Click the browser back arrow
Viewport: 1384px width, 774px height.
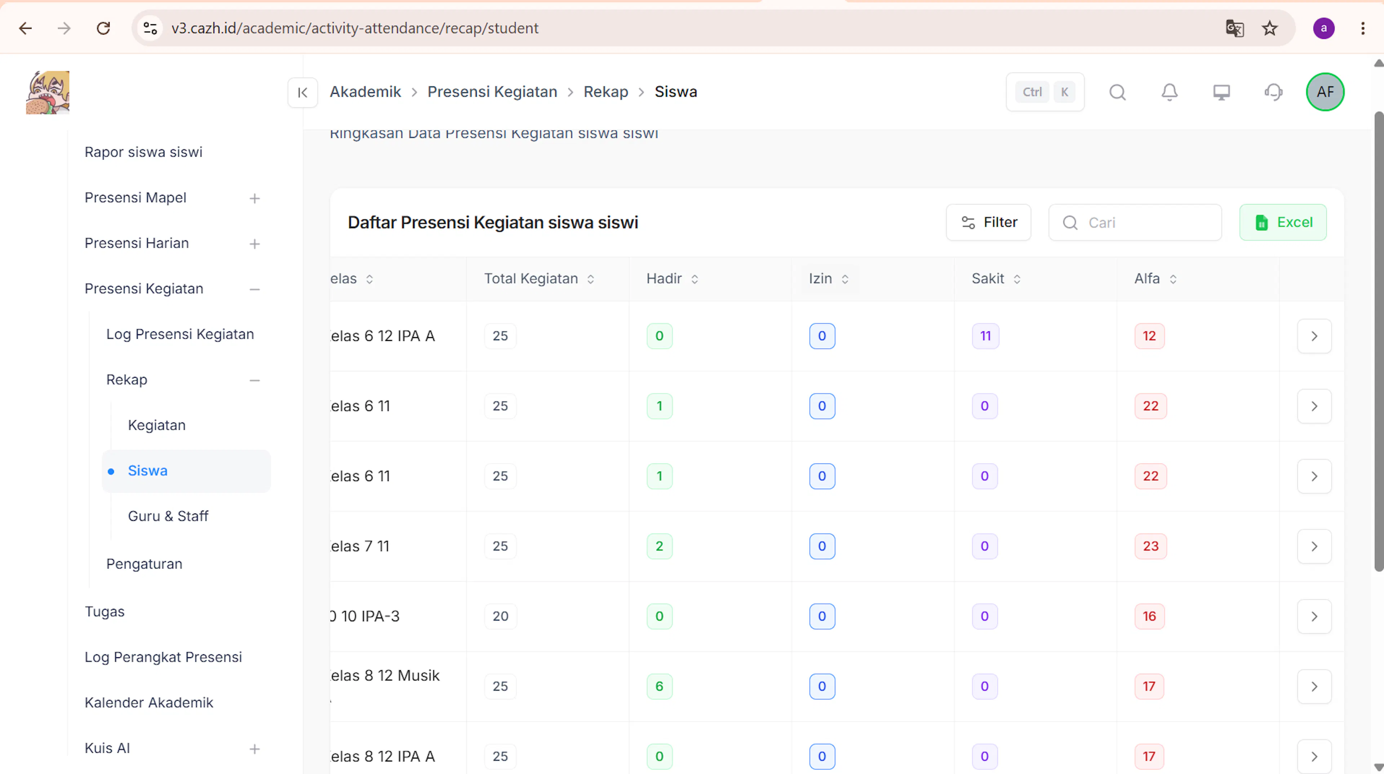[x=25, y=28]
